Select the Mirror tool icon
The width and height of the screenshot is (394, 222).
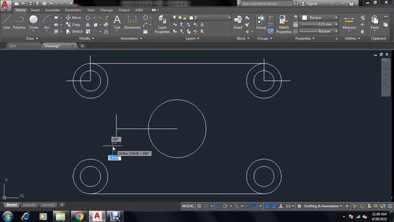coord(87,25)
